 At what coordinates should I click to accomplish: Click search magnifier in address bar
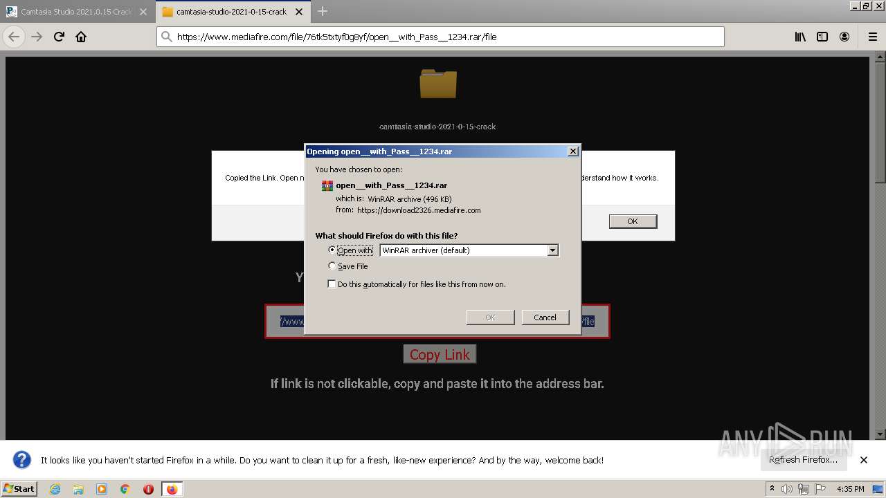point(166,37)
